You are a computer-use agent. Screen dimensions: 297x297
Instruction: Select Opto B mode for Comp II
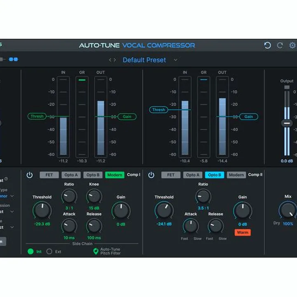[x=214, y=175]
